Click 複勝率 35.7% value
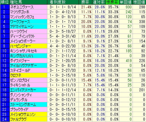This screenshot has width=146, height=122. tap(113, 7)
